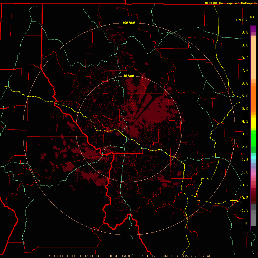Click the 2.6 scale value

pyautogui.click(x=245, y=147)
